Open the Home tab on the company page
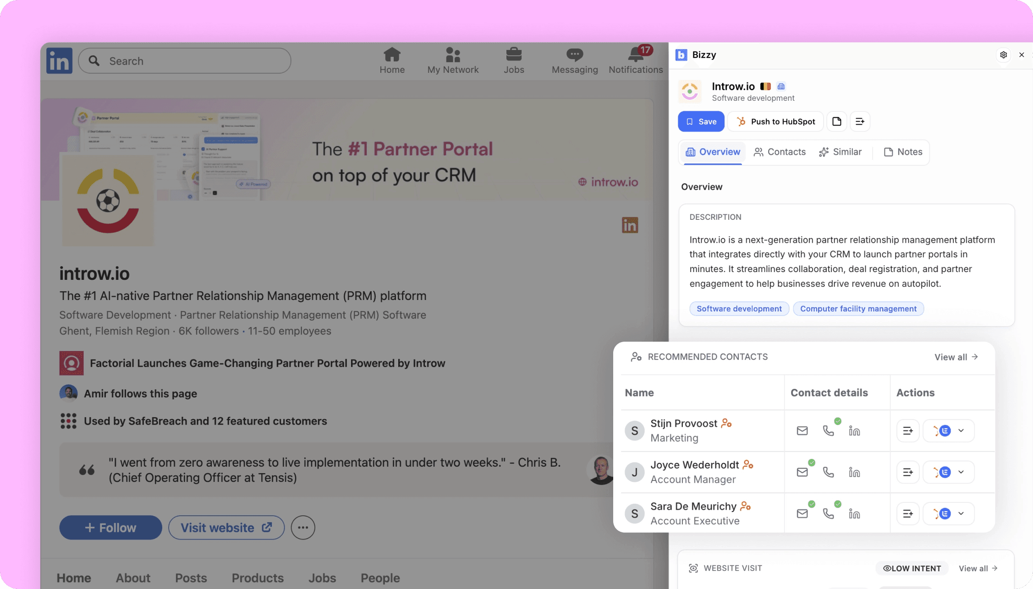This screenshot has width=1033, height=589. [x=74, y=578]
